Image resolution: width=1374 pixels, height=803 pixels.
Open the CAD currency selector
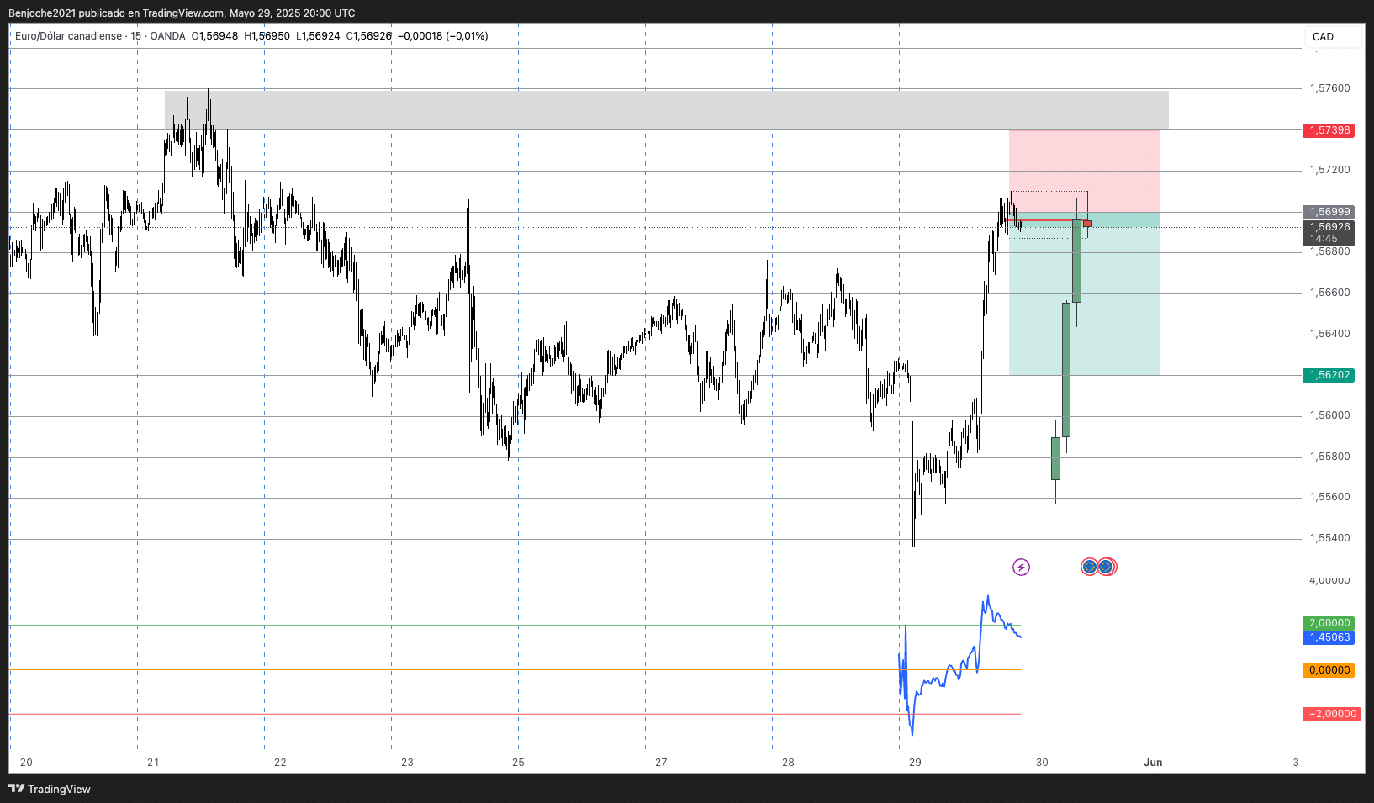click(1333, 37)
